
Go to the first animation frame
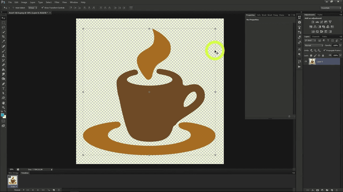click(x=28, y=190)
